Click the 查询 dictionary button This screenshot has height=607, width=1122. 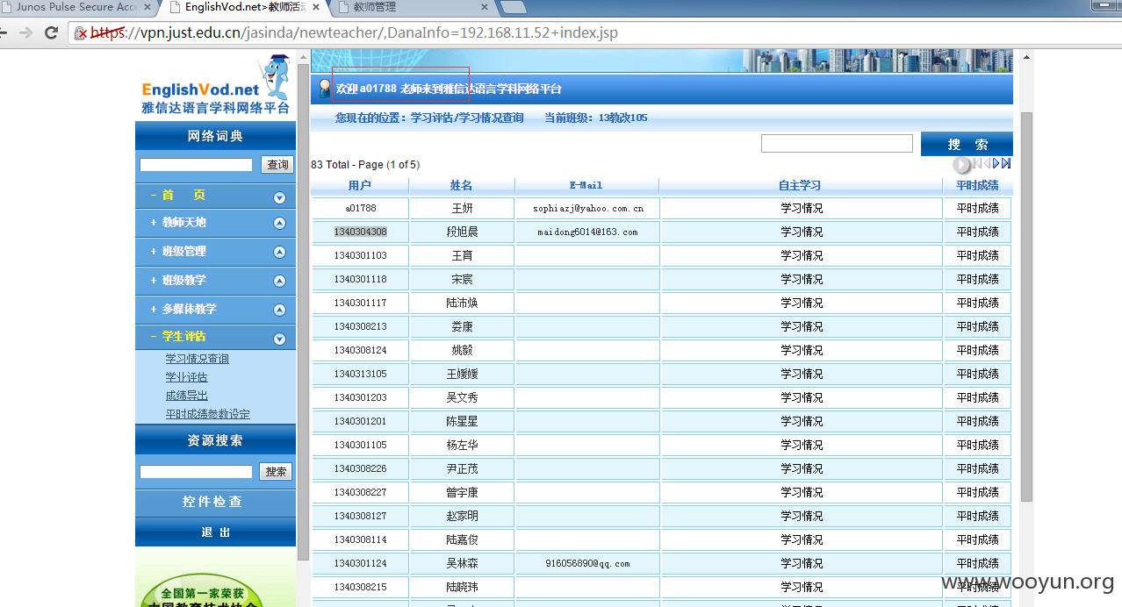click(278, 165)
